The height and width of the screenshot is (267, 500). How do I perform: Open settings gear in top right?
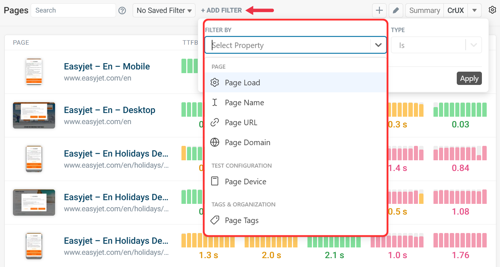tap(492, 10)
